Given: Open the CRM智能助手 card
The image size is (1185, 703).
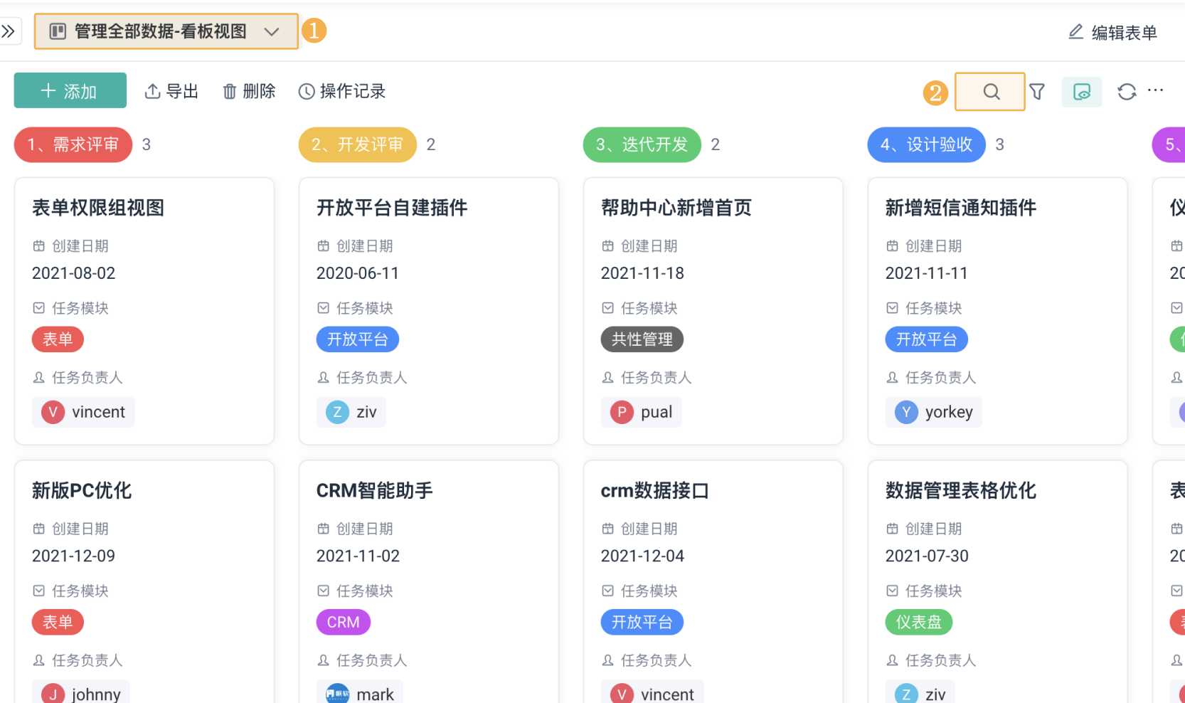Looking at the screenshot, I should coord(429,582).
